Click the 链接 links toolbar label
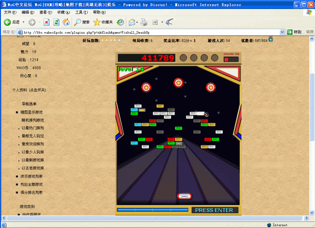Viewport: 315px width, 228px height. pos(310,32)
